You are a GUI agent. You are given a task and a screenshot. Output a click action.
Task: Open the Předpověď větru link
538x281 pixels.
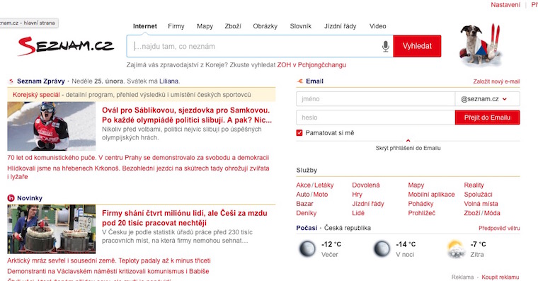(499, 228)
